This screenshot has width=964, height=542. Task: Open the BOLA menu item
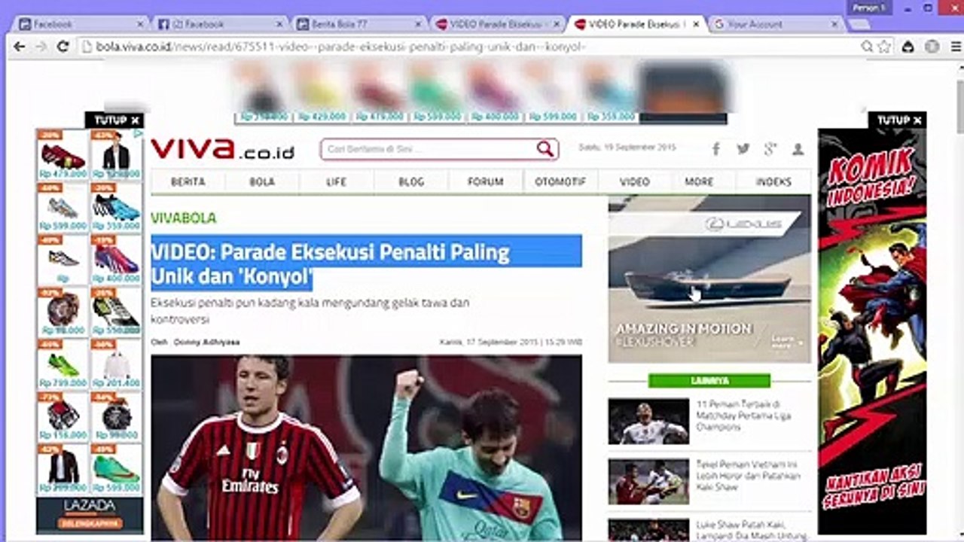point(262,181)
